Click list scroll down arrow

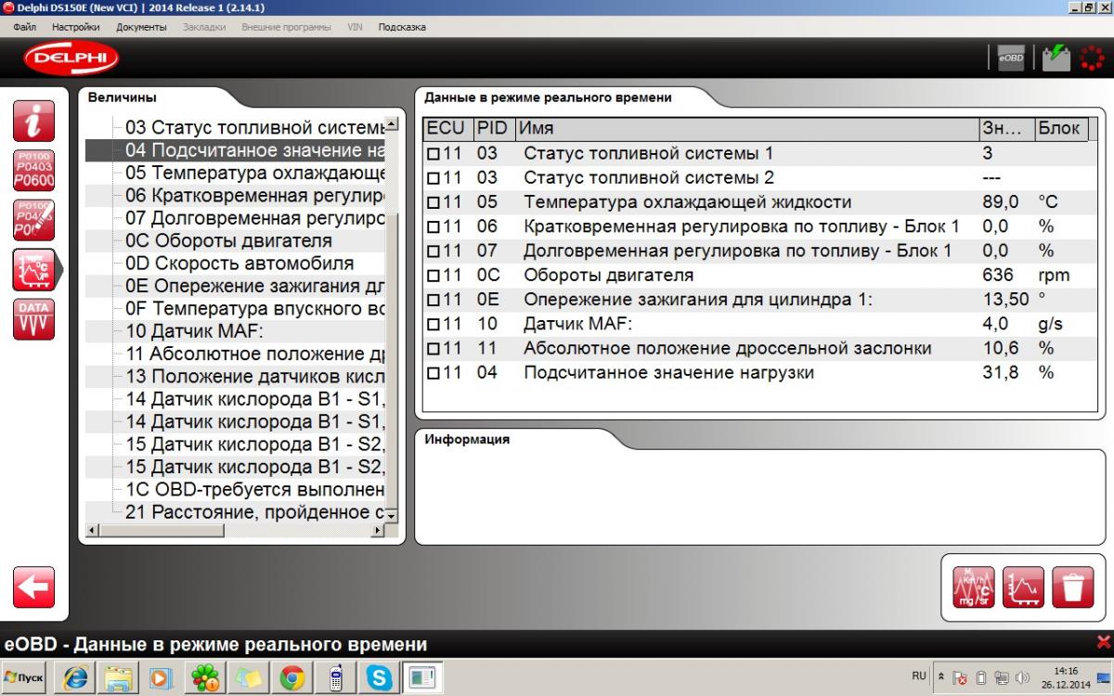pos(391,515)
